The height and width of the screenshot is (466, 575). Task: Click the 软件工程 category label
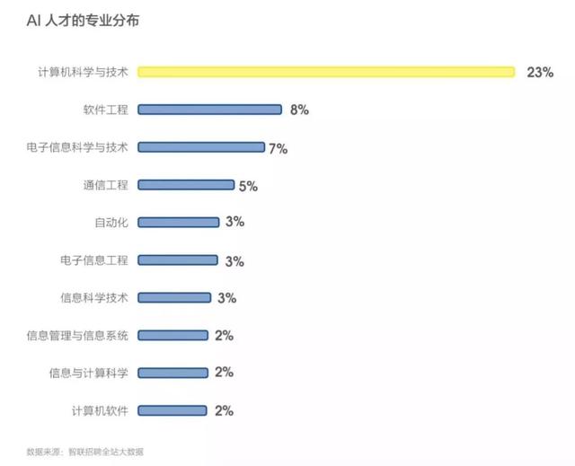106,110
